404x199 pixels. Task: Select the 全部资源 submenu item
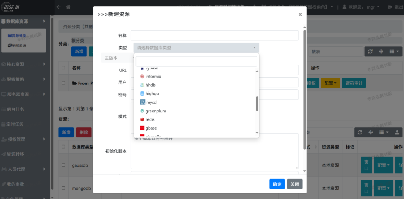[17, 46]
